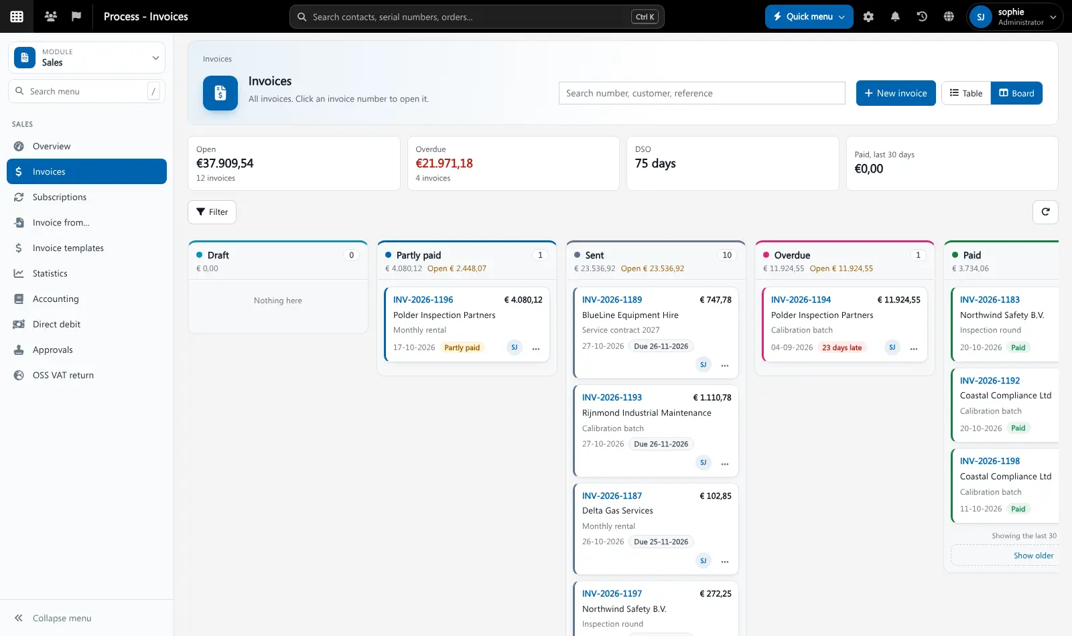This screenshot has height=636, width=1072.
Task: Expand the Sales module selector
Action: 86,58
